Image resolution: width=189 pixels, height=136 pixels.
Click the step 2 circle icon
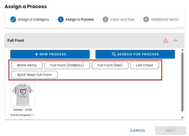click(x=61, y=20)
